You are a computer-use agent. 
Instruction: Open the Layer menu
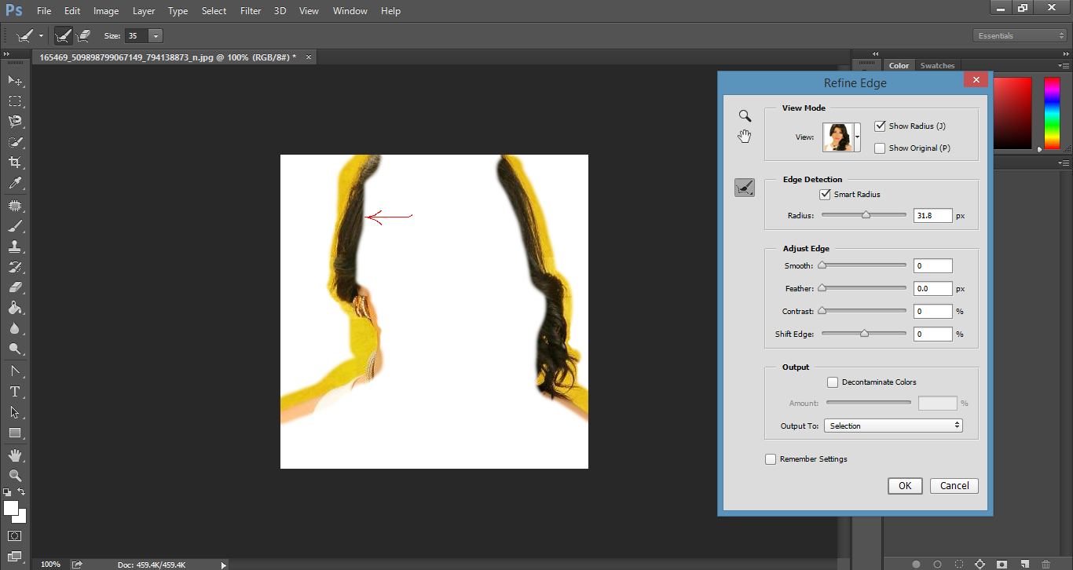pyautogui.click(x=144, y=11)
